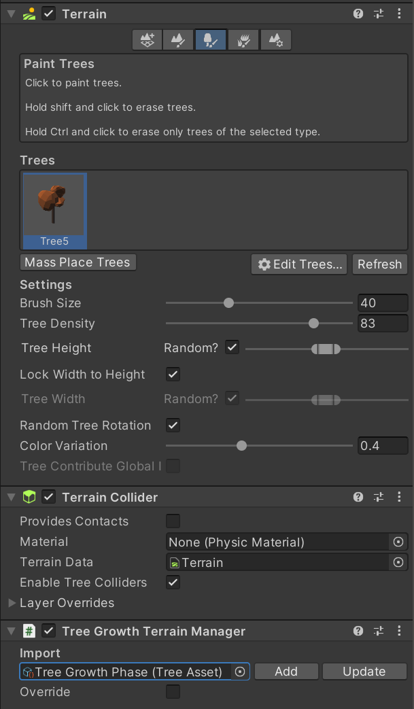
Task: Open the Terrain Settings tool
Action: (276, 40)
